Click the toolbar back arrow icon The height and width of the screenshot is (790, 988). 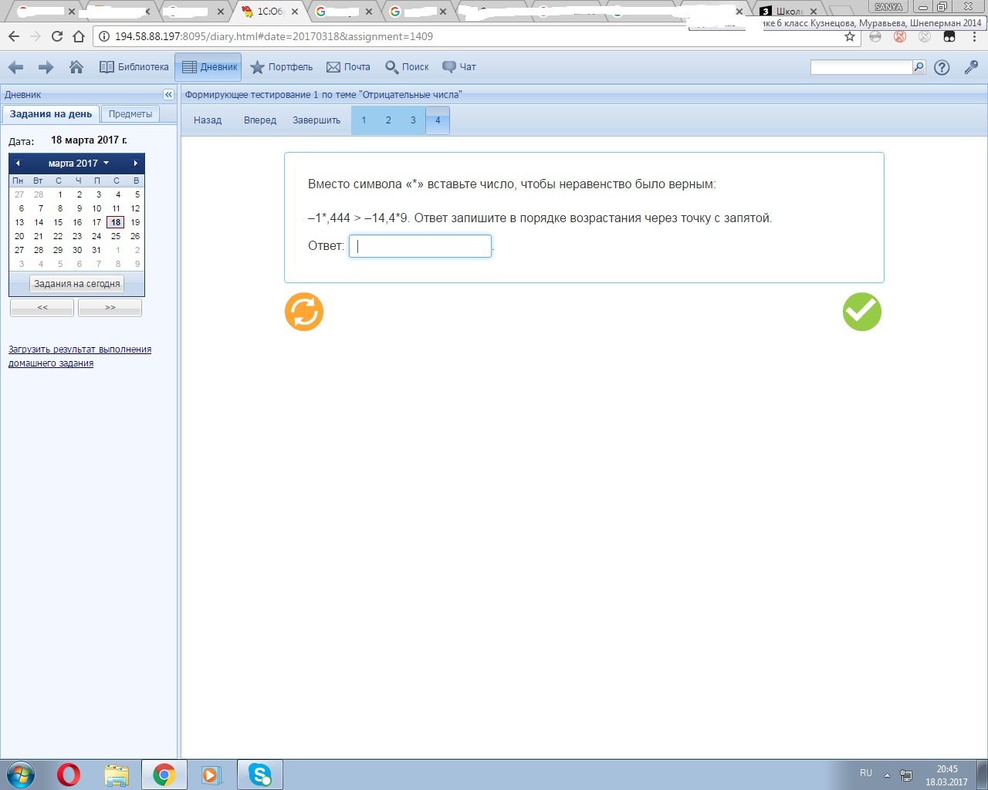click(15, 67)
